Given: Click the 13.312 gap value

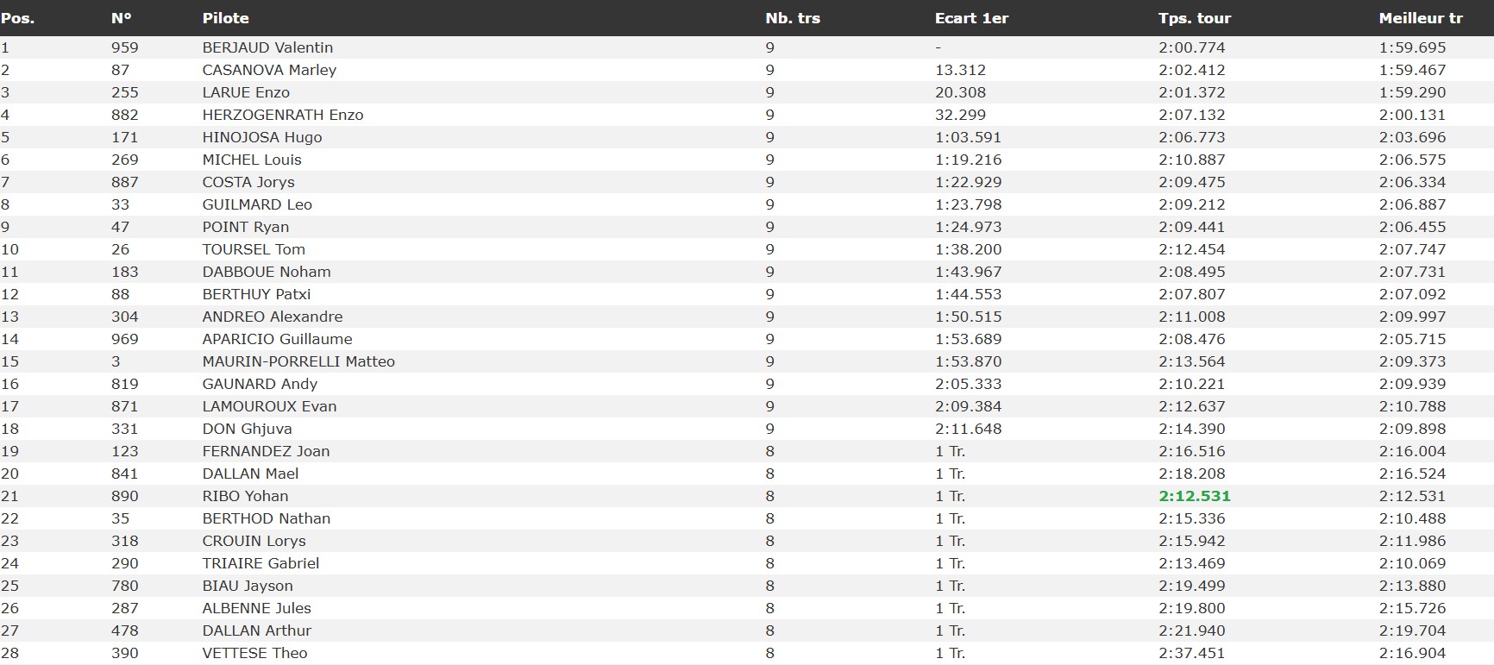Looking at the screenshot, I should pyautogui.click(x=960, y=70).
